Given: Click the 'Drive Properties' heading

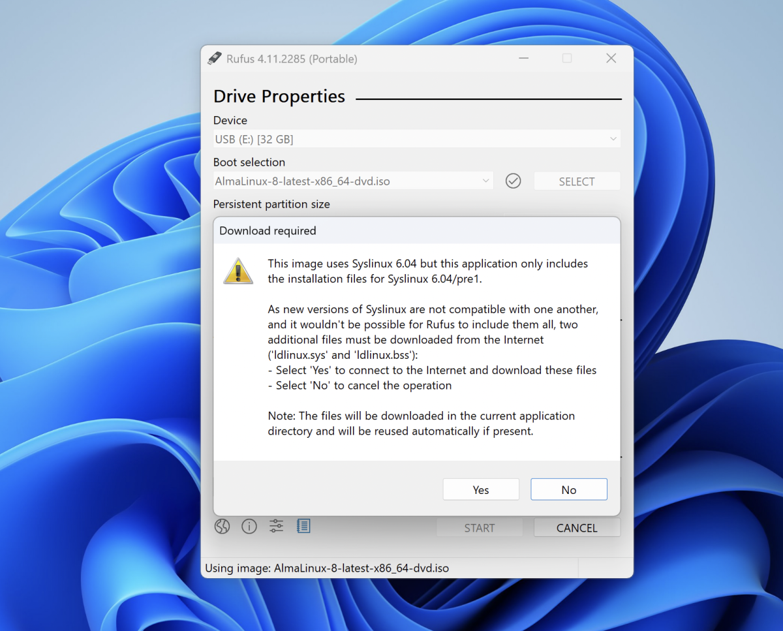Looking at the screenshot, I should coord(279,97).
